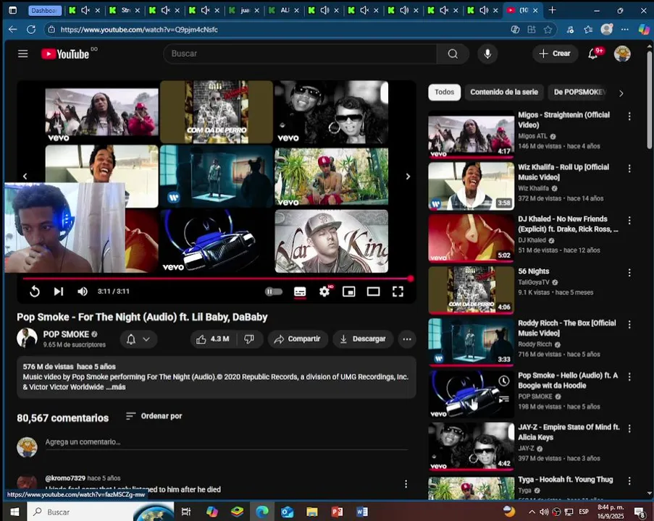Switch to the Dashboard browser tab
Viewport: 654px width, 521px height.
(x=45, y=10)
